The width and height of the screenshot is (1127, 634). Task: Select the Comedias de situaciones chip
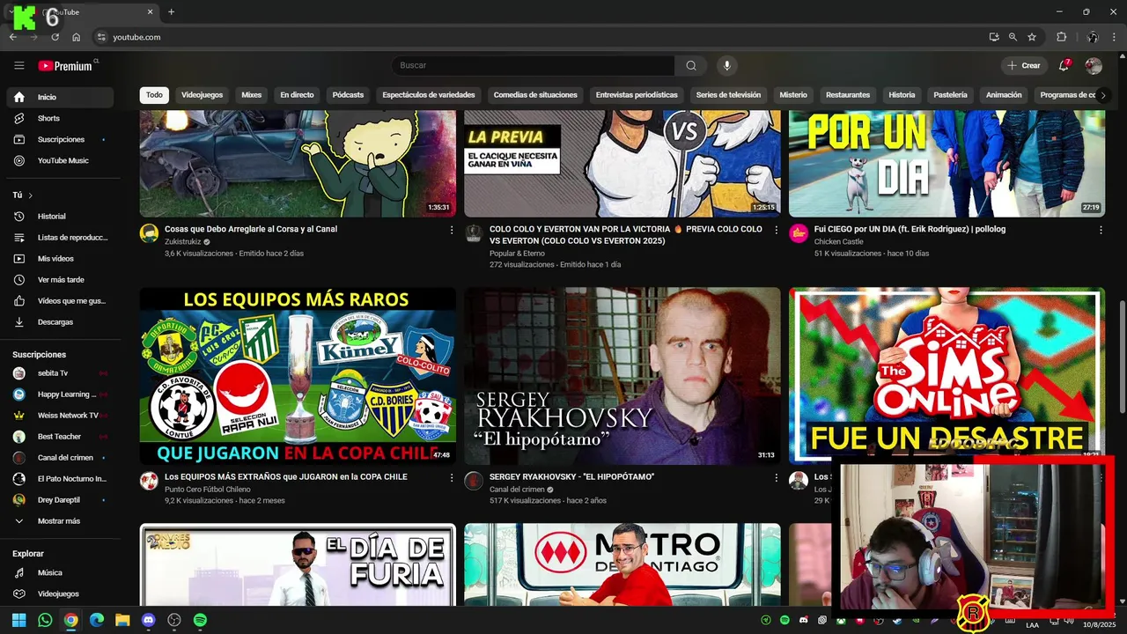535,95
